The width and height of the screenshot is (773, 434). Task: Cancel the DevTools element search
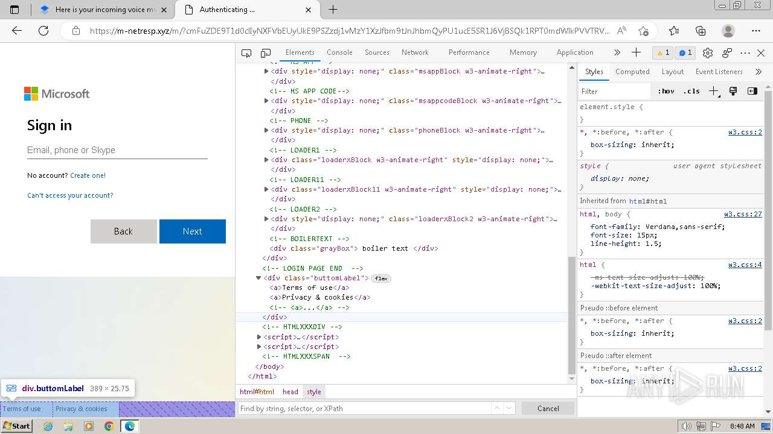click(548, 408)
